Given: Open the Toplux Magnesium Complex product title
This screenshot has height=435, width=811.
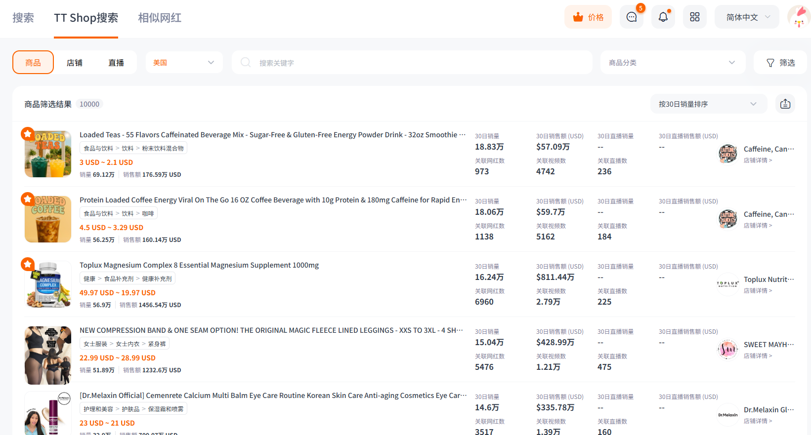Looking at the screenshot, I should [x=199, y=265].
